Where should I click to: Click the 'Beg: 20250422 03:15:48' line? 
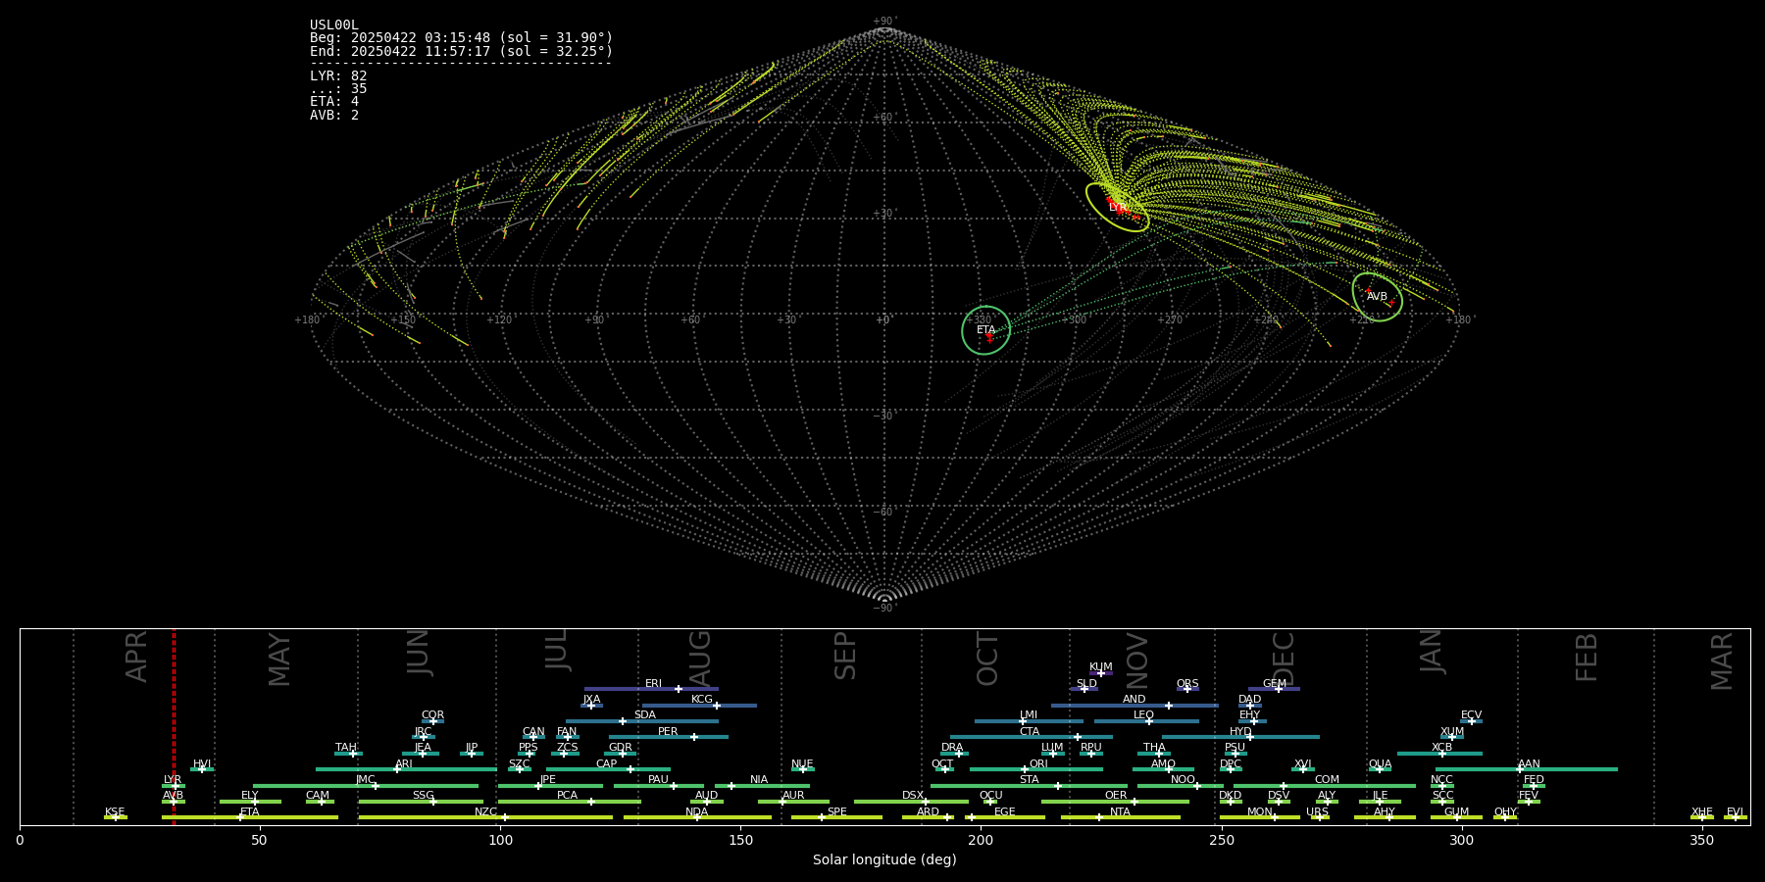[461, 38]
